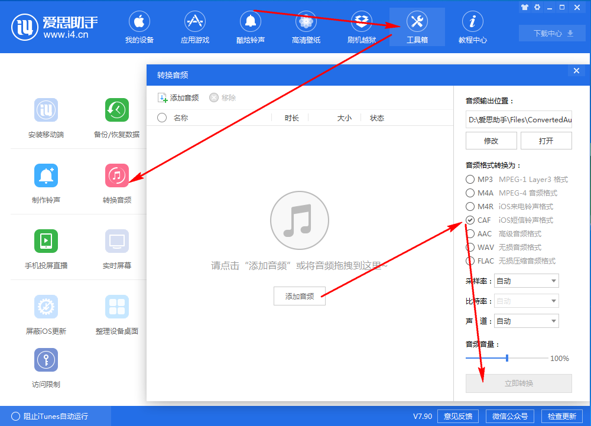Image resolution: width=591 pixels, height=426 pixels.
Task: Adjust the 音频音量 volume slider
Action: [x=506, y=357]
